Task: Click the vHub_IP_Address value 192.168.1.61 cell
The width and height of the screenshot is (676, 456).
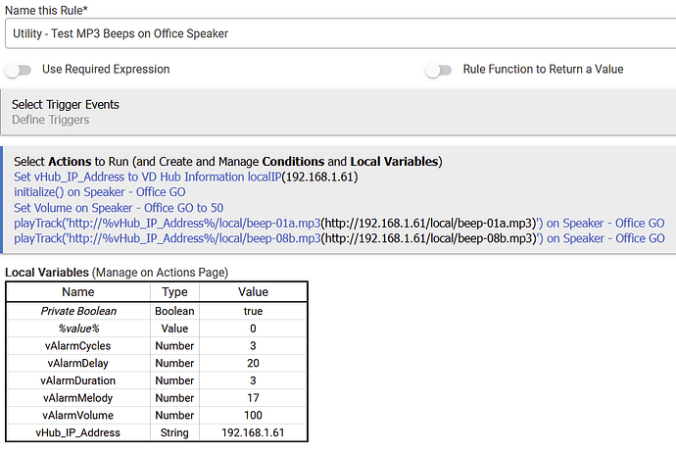Action: (253, 432)
